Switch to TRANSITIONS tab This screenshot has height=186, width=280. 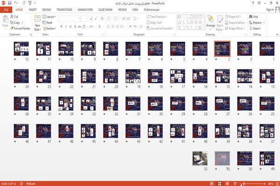(64, 10)
